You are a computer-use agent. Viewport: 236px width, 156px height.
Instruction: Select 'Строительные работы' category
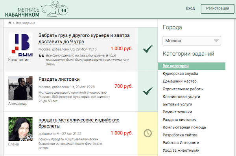(183, 89)
